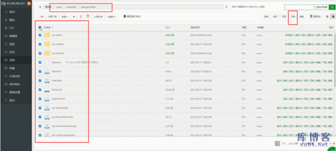Reload the path using the address bar refresh icon

coord(226,7)
